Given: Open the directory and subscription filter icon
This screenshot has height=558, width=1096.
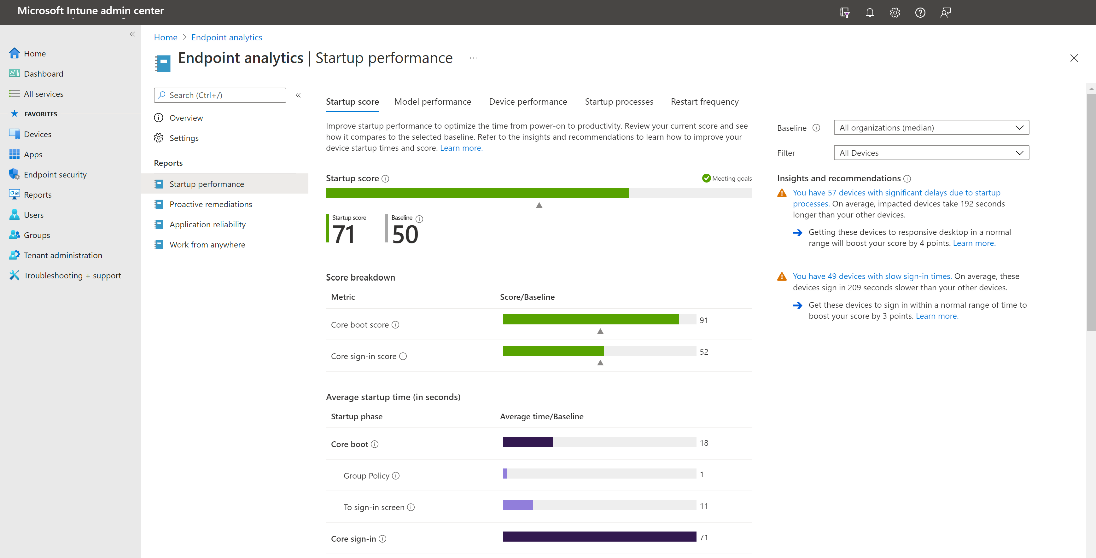Looking at the screenshot, I should tap(845, 12).
